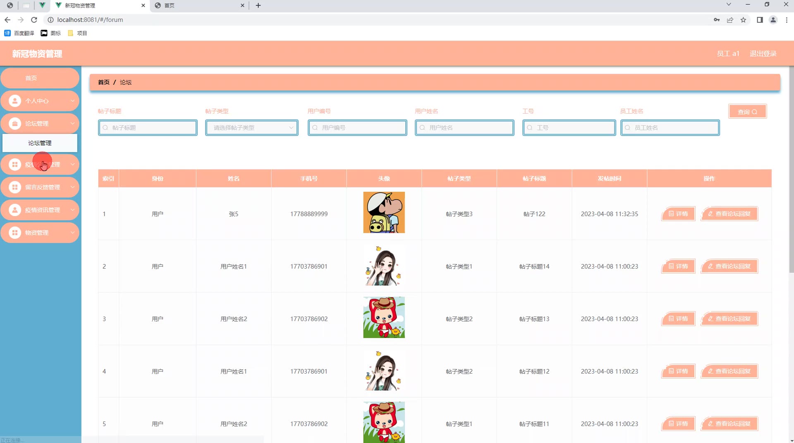Expand the 留言反馈管理 menu chevron

point(72,187)
